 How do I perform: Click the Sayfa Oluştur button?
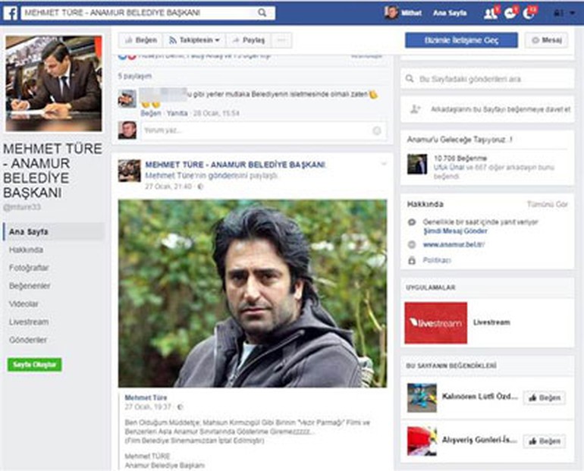coord(34,365)
